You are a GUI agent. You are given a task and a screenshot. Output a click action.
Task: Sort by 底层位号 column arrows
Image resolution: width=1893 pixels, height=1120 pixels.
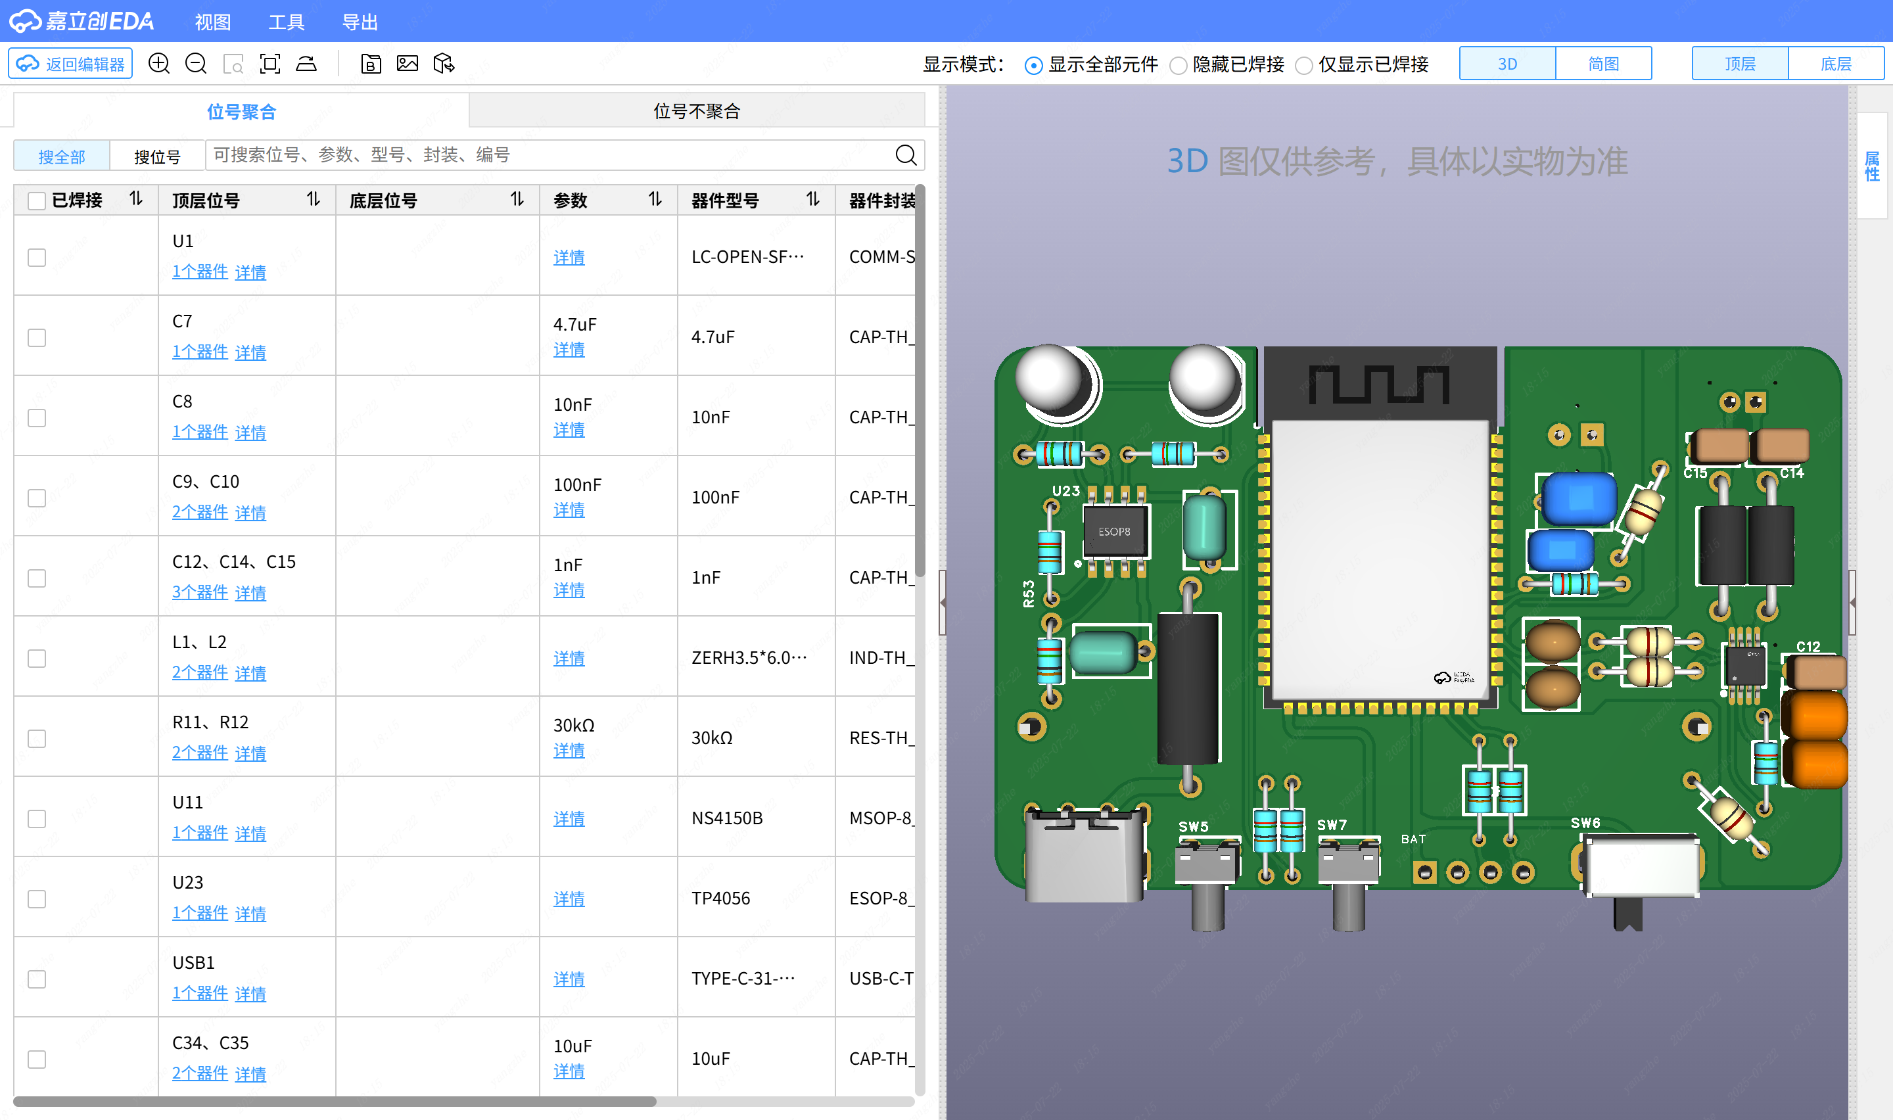point(517,199)
